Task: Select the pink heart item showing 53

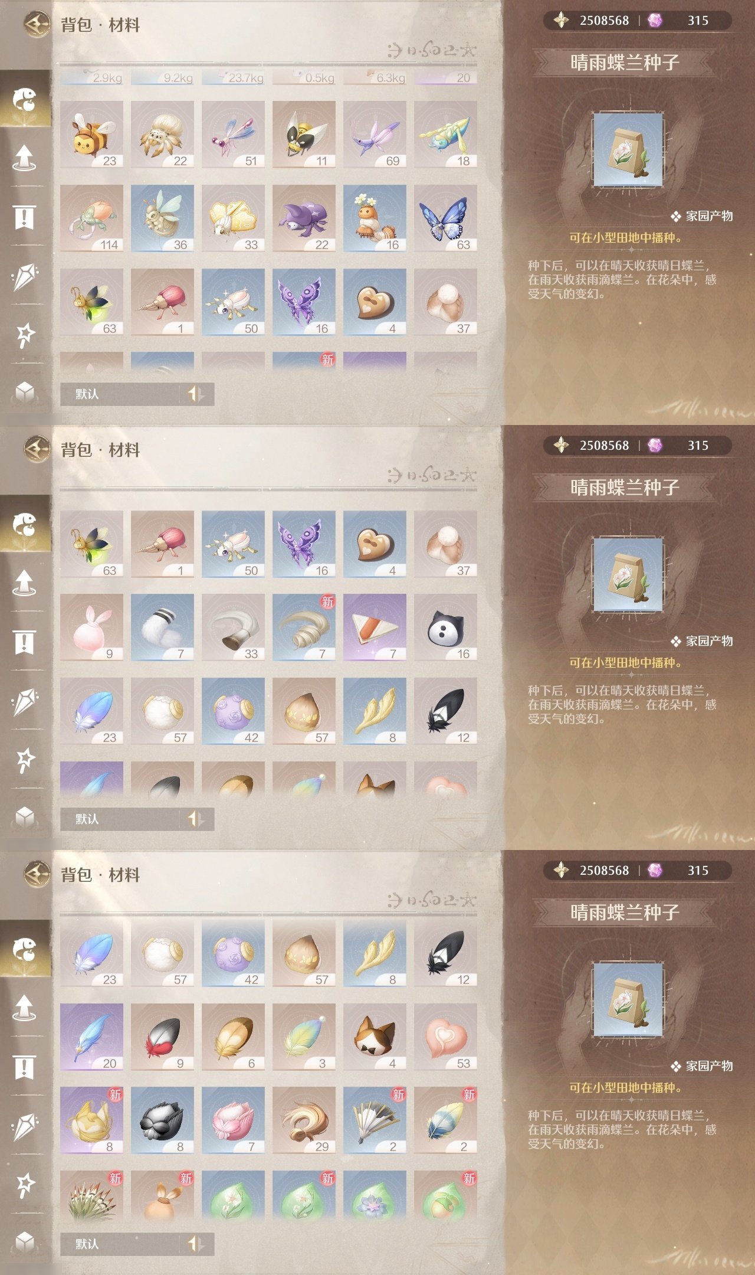Action: click(445, 1037)
